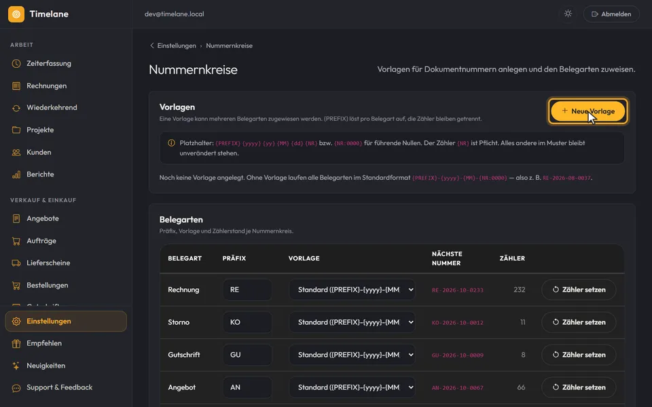Click the next number KO-2026-10-0012
652x407 pixels.
(457, 323)
